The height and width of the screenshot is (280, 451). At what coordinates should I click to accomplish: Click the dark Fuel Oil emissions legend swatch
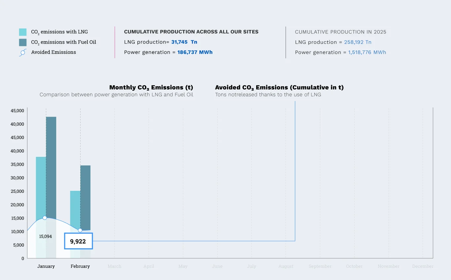coord(23,42)
